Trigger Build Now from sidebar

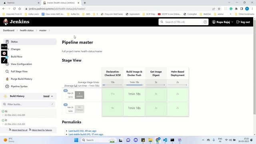click(16, 57)
